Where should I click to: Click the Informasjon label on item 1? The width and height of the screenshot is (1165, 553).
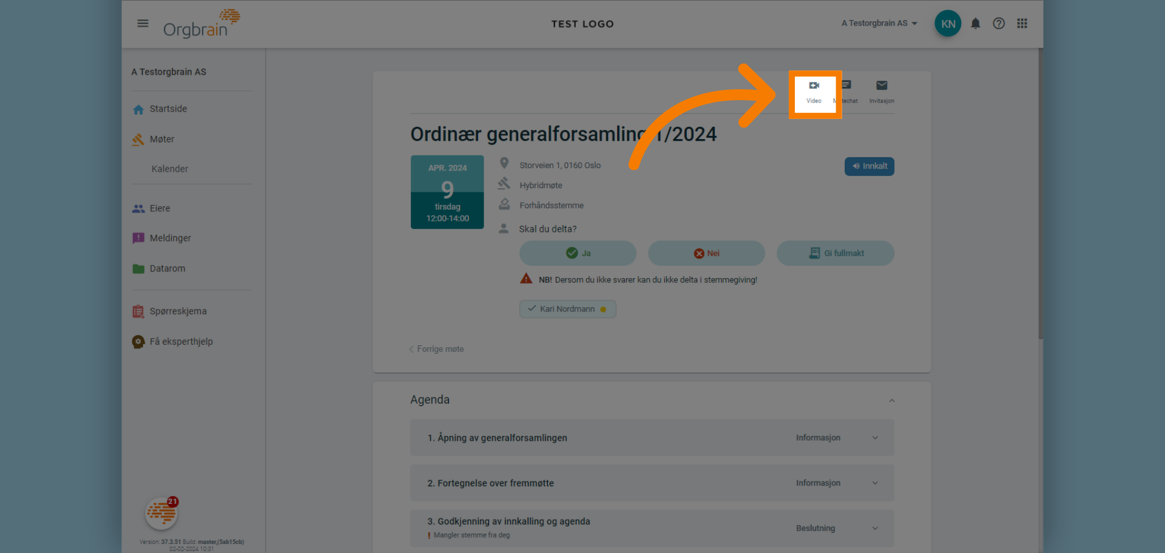(x=818, y=438)
